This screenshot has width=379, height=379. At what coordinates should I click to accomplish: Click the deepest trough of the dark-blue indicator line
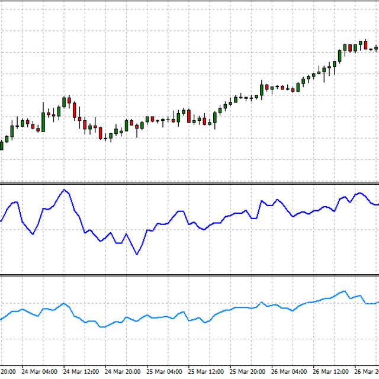pyautogui.click(x=137, y=254)
